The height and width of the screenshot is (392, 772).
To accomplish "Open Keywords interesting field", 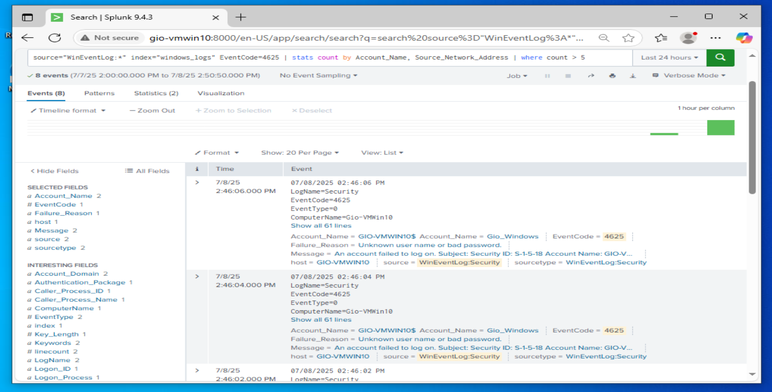I will [53, 343].
